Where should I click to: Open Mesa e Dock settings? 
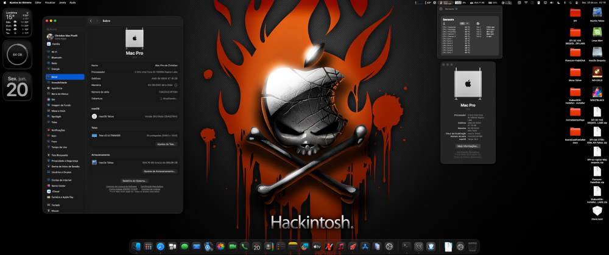[x=65, y=111]
